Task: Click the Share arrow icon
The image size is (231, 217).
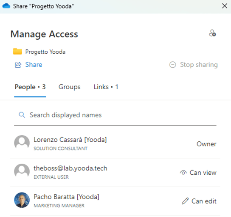Action: coord(18,65)
